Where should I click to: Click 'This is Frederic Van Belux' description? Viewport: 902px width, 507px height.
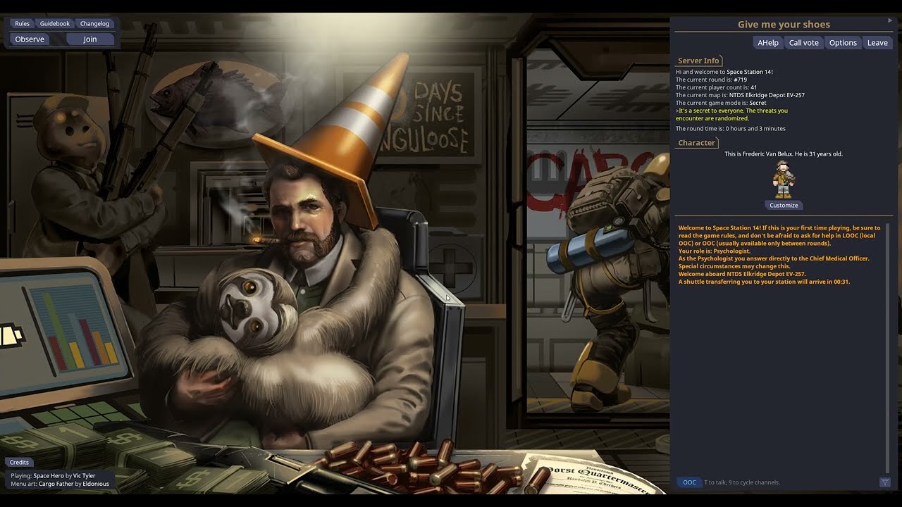(x=784, y=154)
